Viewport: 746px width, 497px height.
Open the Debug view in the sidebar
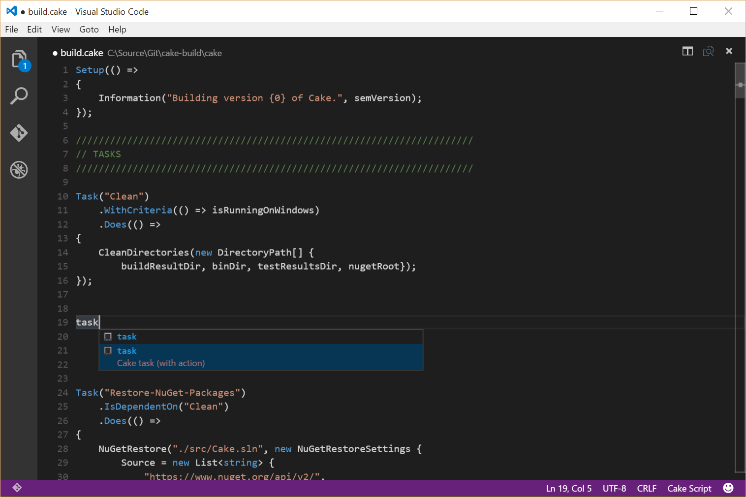point(19,170)
